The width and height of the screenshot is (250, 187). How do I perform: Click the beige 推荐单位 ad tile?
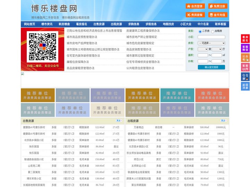click(x=107, y=110)
